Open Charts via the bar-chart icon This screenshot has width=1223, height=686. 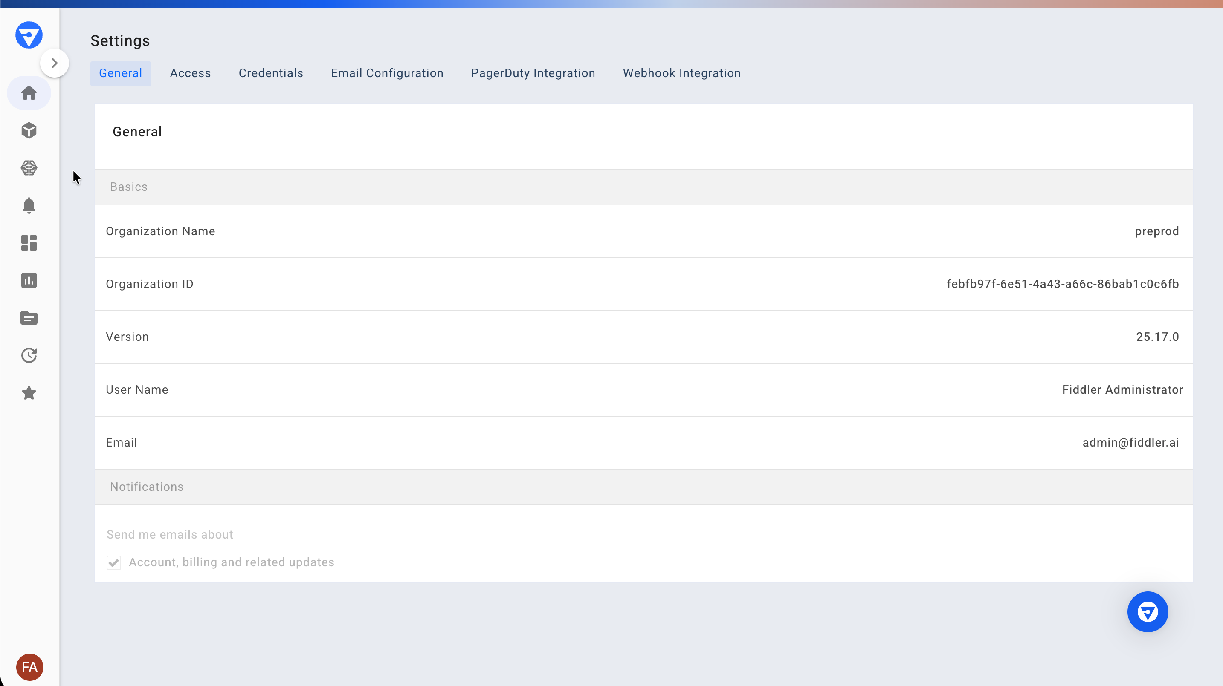coord(29,280)
